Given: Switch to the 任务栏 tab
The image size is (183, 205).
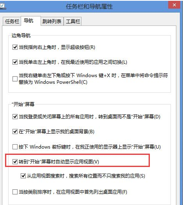Looking at the screenshot, I should click(x=12, y=21).
